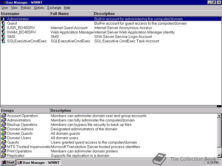Click the Guest user icon

(x=3, y=23)
